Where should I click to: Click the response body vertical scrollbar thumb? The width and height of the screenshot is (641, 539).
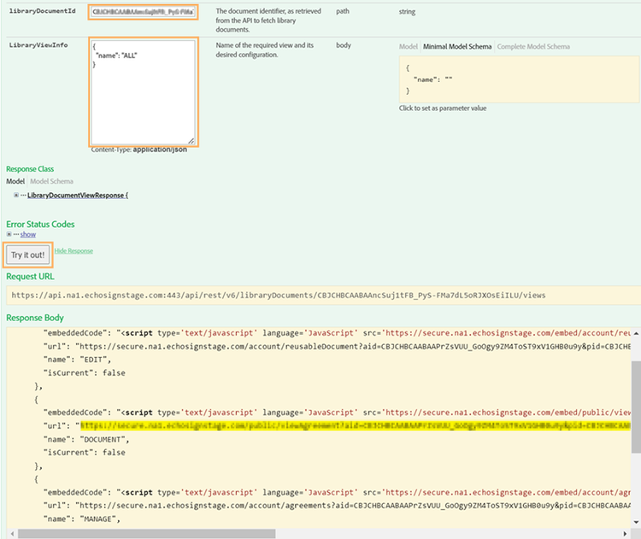pos(635,406)
